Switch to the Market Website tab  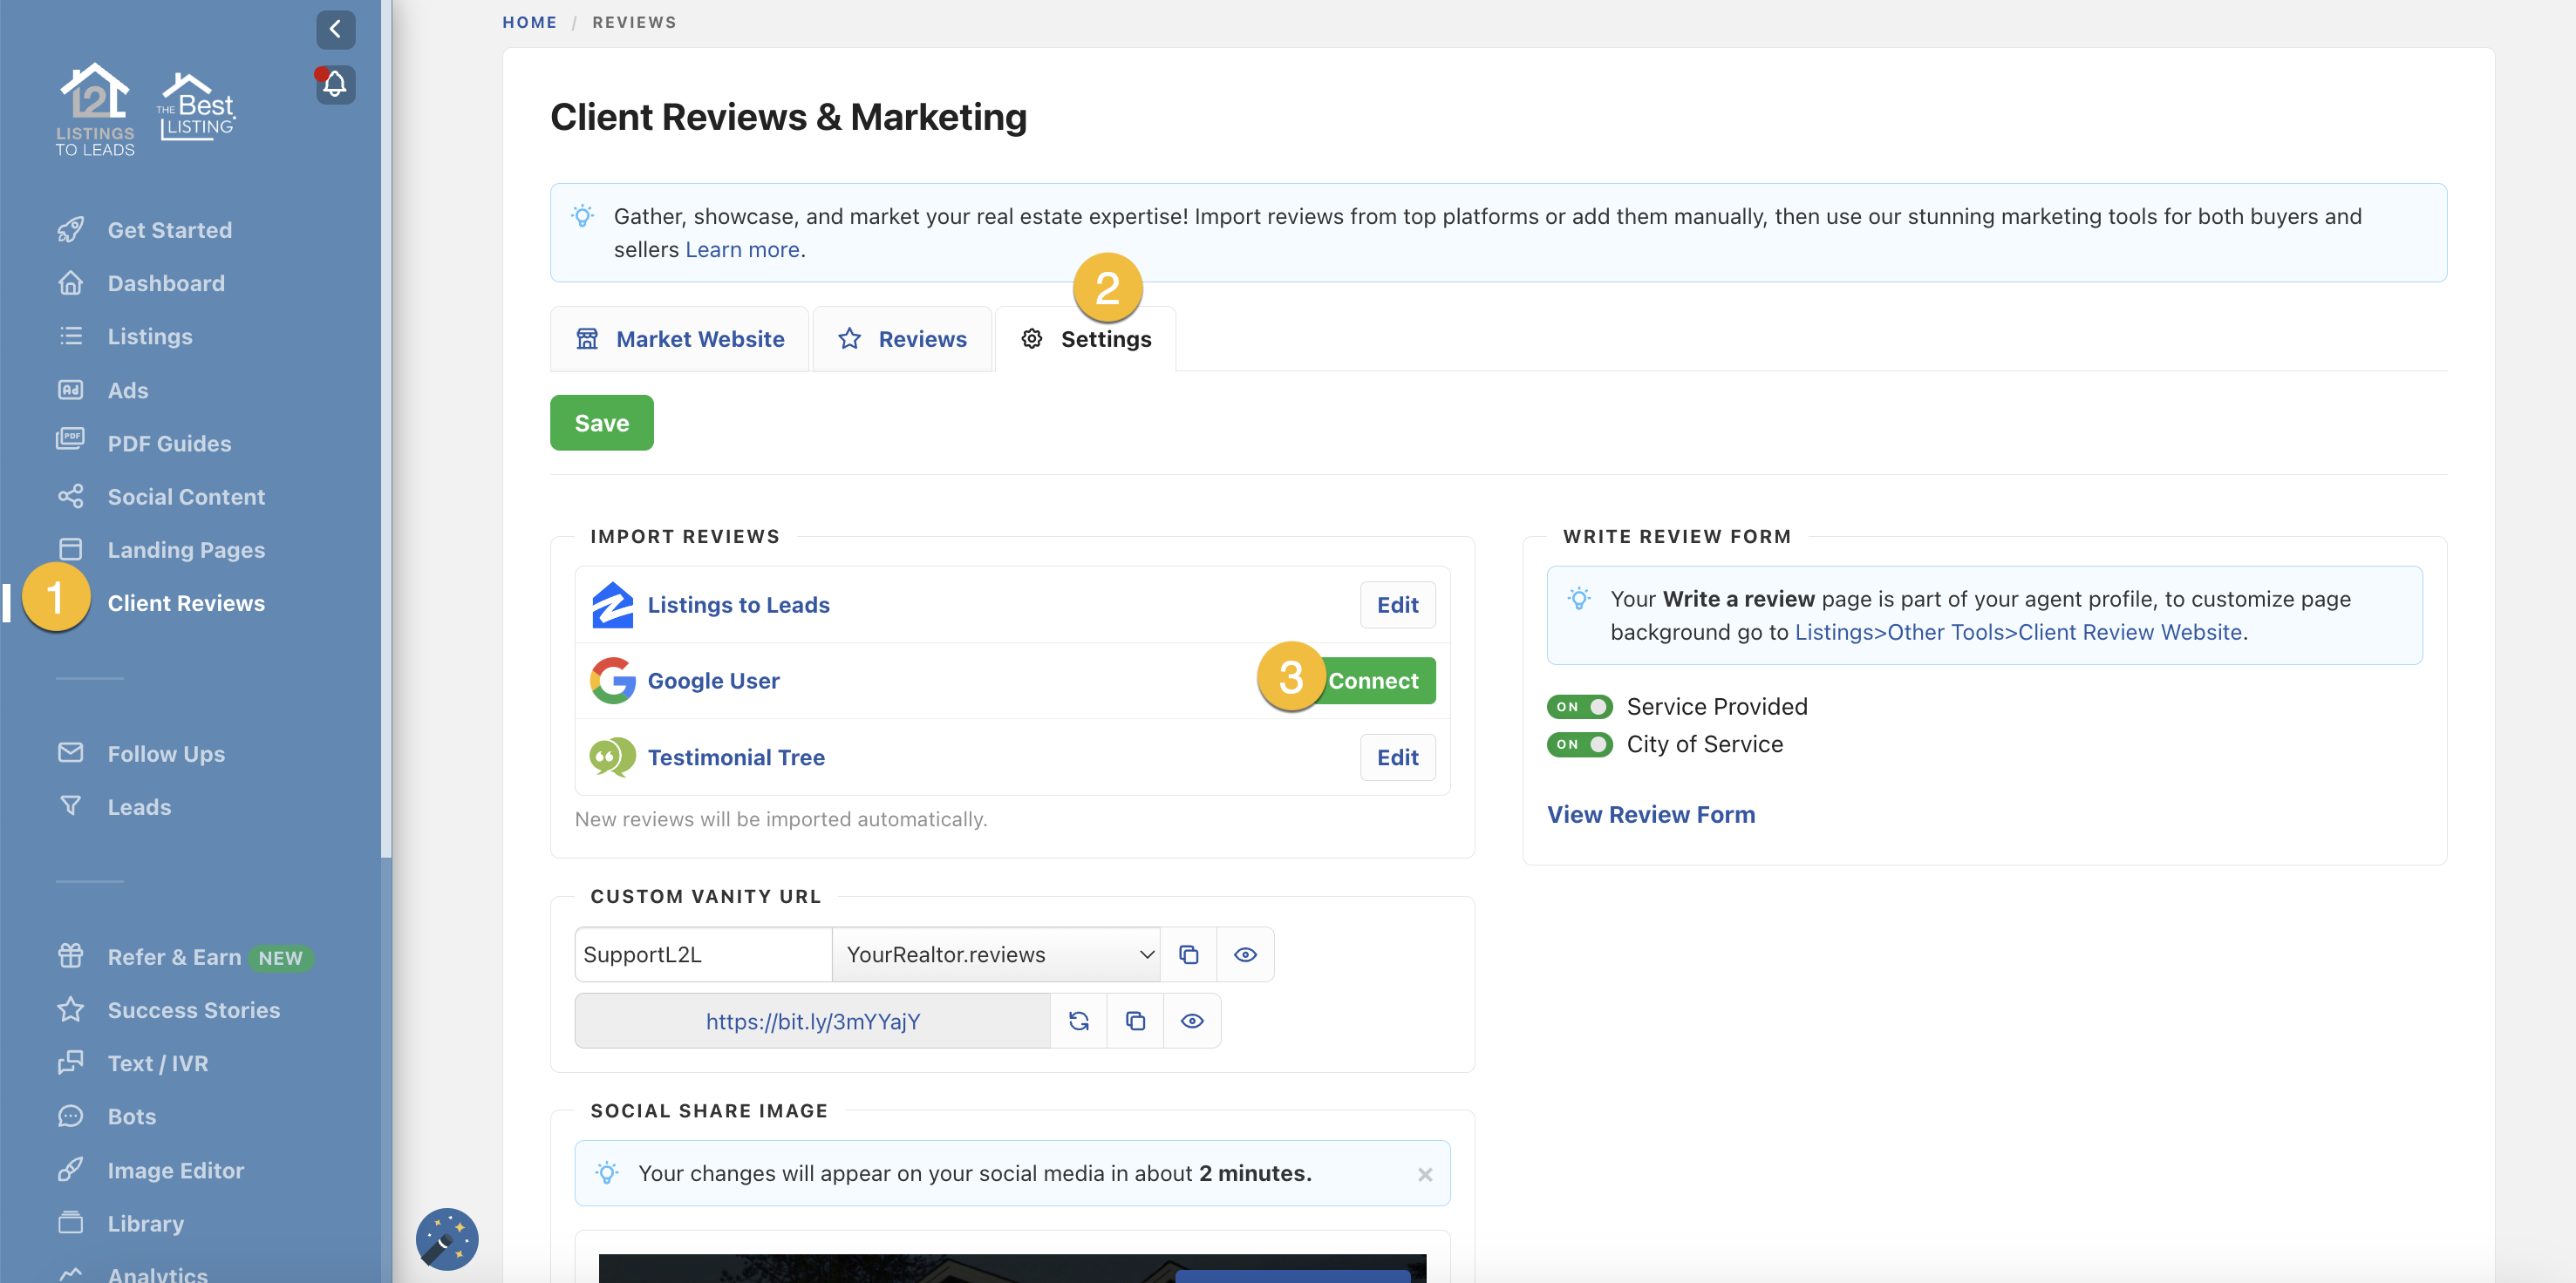tap(679, 339)
